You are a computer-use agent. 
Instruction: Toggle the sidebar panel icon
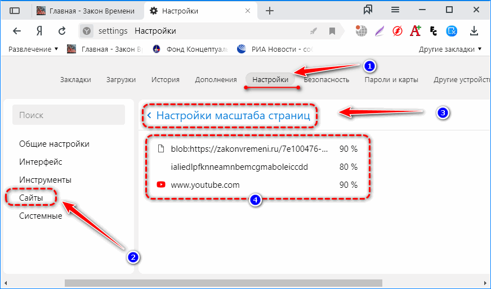click(15, 11)
